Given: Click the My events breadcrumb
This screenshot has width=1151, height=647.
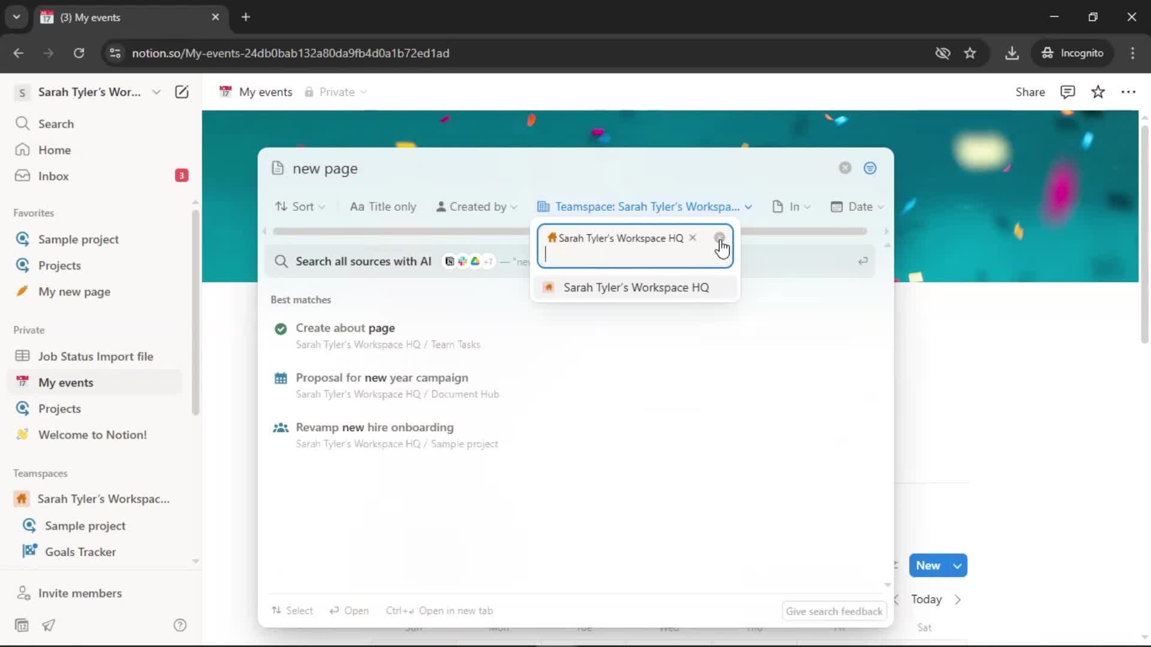Looking at the screenshot, I should point(256,92).
